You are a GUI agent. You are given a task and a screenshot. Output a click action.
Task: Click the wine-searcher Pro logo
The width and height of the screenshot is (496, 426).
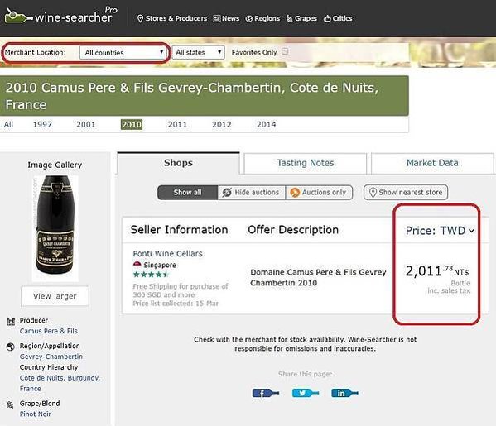point(61,16)
